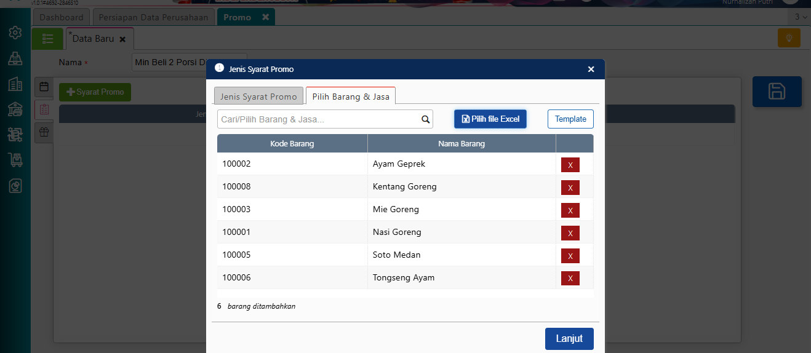Close the Jenis Syarat Promo dialog
This screenshot has height=353, width=811.
(591, 69)
